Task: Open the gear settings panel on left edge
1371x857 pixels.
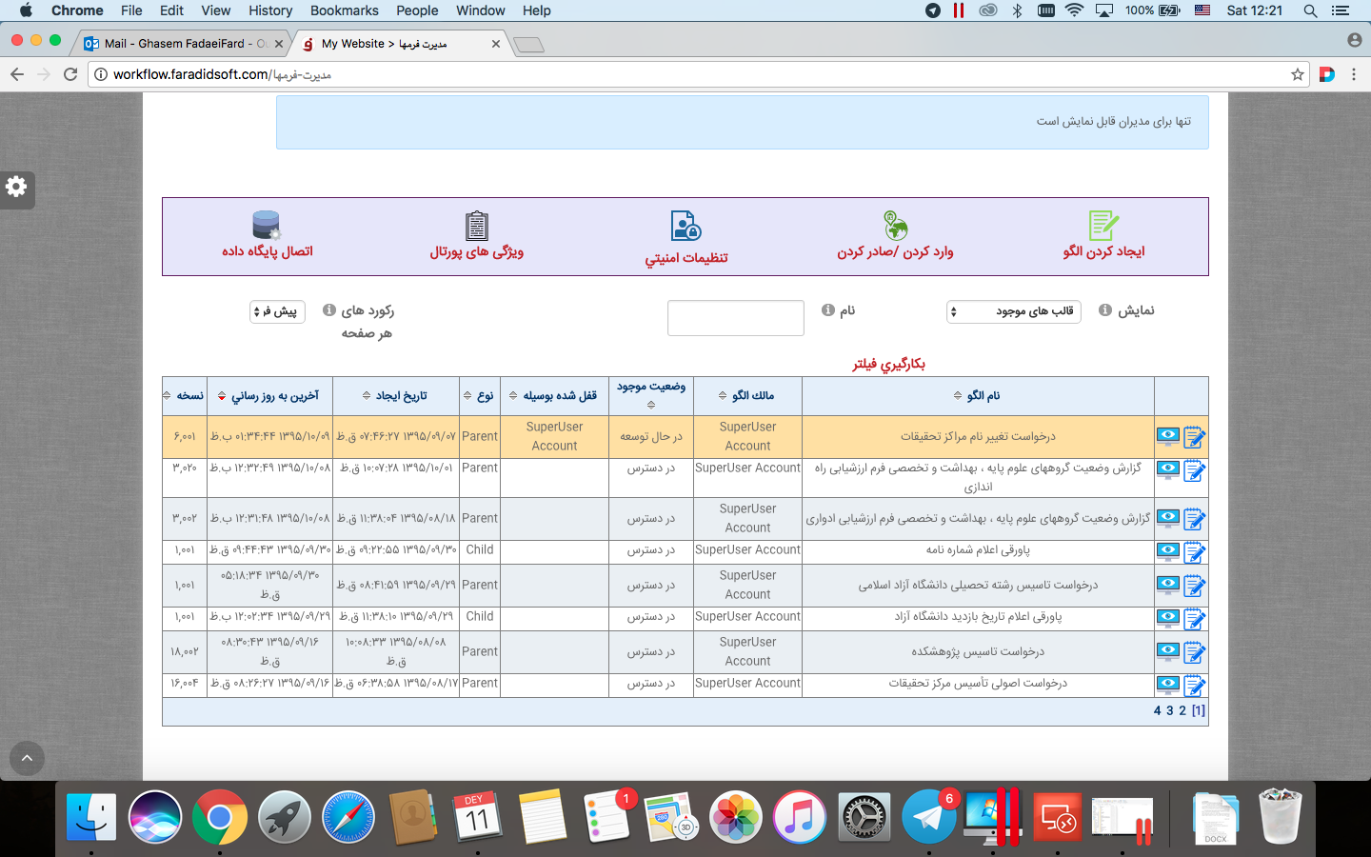Action: (17, 188)
